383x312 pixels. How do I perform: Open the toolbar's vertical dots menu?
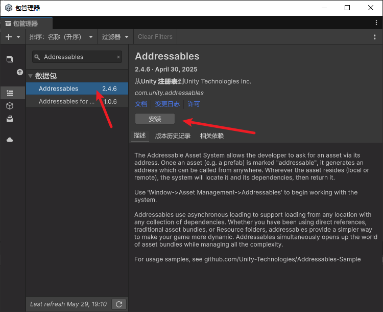(375, 37)
